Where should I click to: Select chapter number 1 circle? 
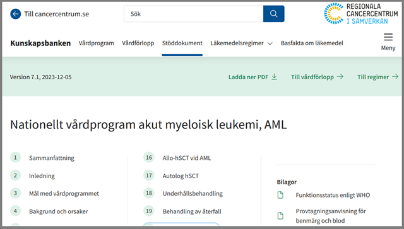pos(15,157)
